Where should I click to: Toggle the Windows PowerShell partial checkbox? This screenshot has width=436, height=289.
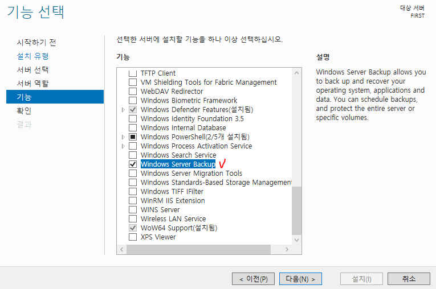133,137
